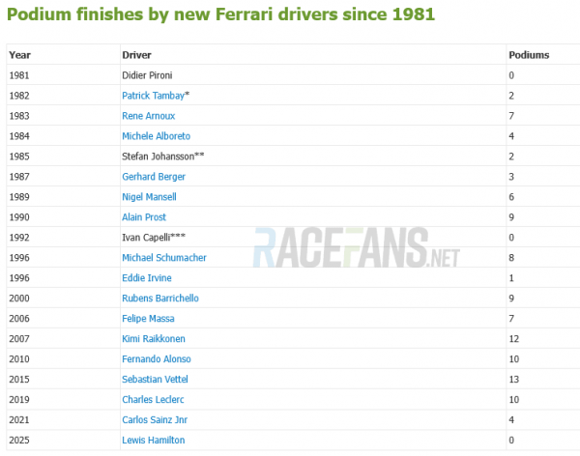Open the Lewis Hamilton link
This screenshot has height=456, width=580.
point(154,441)
